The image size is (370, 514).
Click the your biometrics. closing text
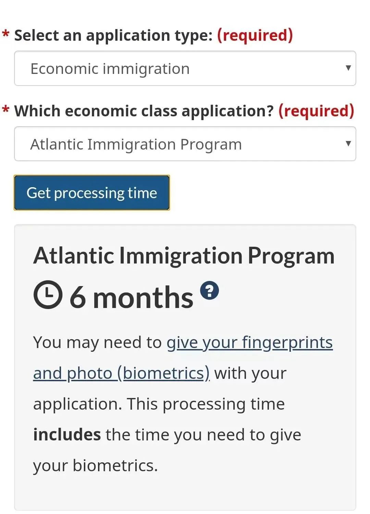pyautogui.click(x=96, y=465)
